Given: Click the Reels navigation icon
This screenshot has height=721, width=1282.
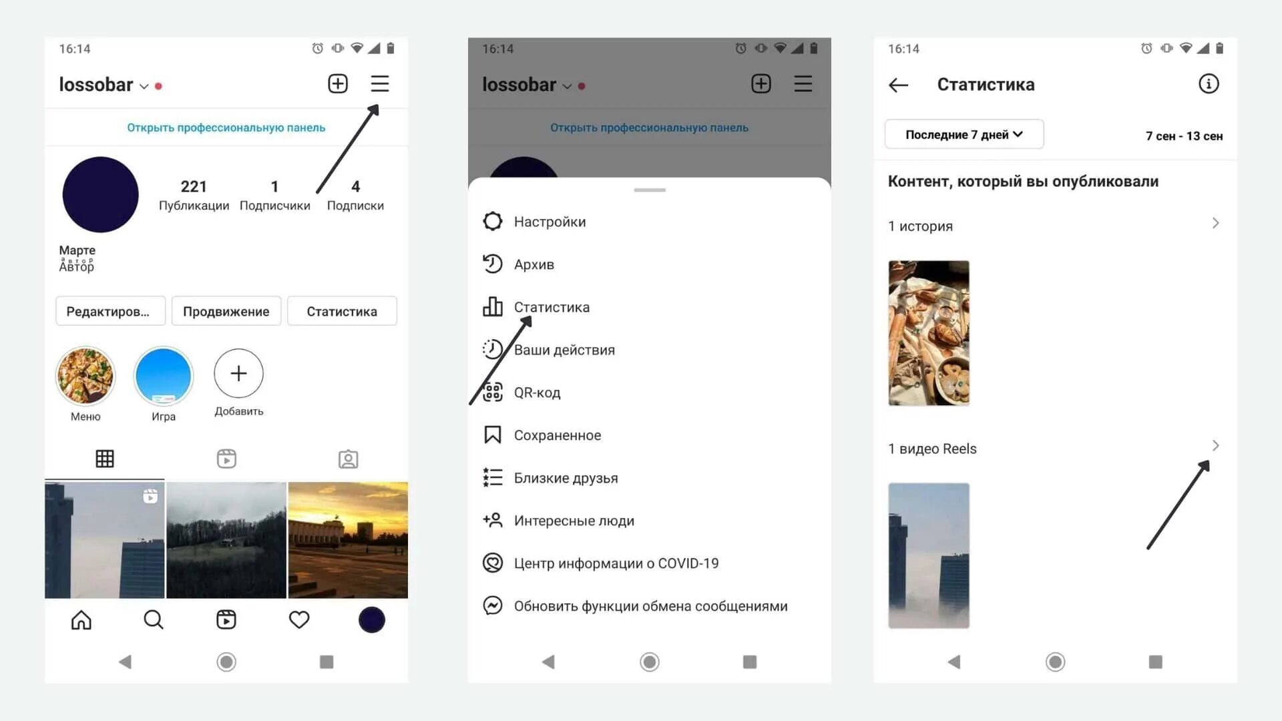Looking at the screenshot, I should click(227, 620).
